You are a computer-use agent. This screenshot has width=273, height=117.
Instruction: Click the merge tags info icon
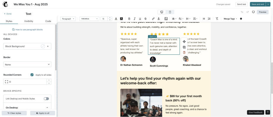(241, 19)
